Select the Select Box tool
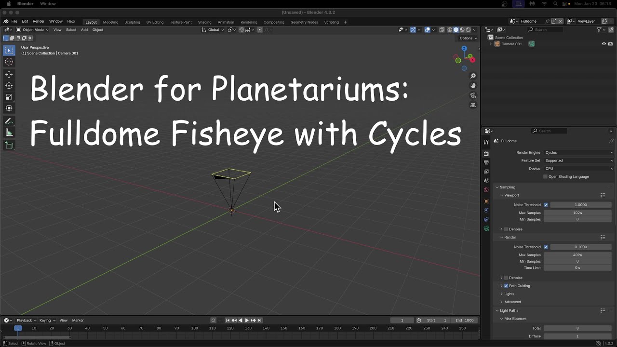The height and width of the screenshot is (347, 617). 9,50
